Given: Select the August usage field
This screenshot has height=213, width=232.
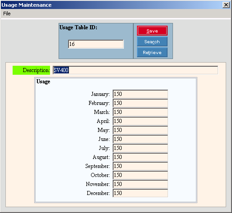Looking at the screenshot, I should coord(140,157).
